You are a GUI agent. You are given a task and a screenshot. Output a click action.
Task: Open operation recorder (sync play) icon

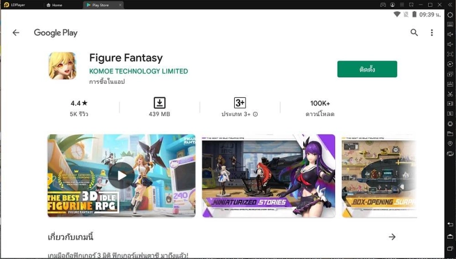pos(450,64)
